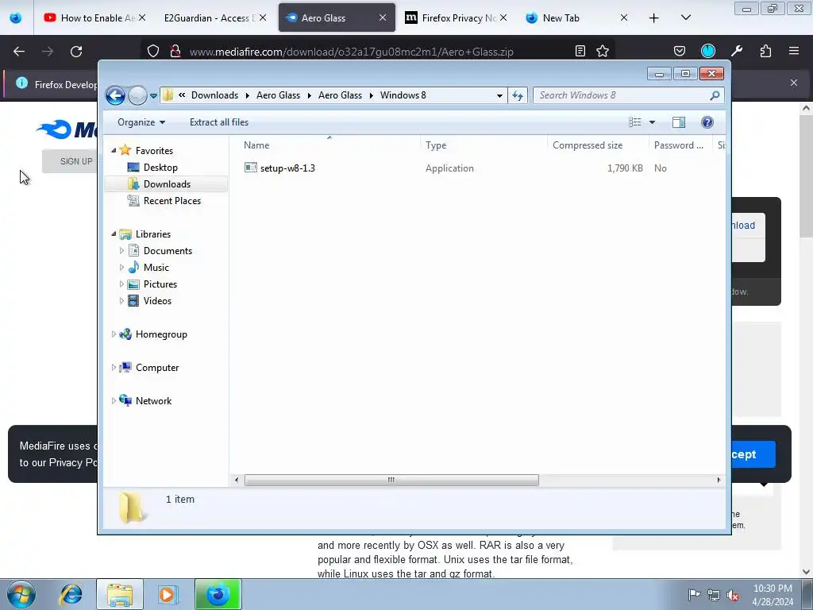Click the scrollbar right arrow in Explorer
This screenshot has height=610, width=813.
coord(719,480)
